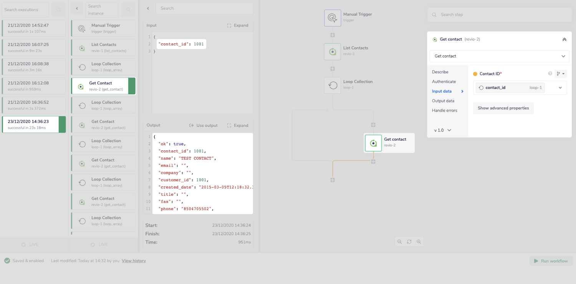
Task: Click the List Contacts revio-1 node icon
Action: coord(332,51)
